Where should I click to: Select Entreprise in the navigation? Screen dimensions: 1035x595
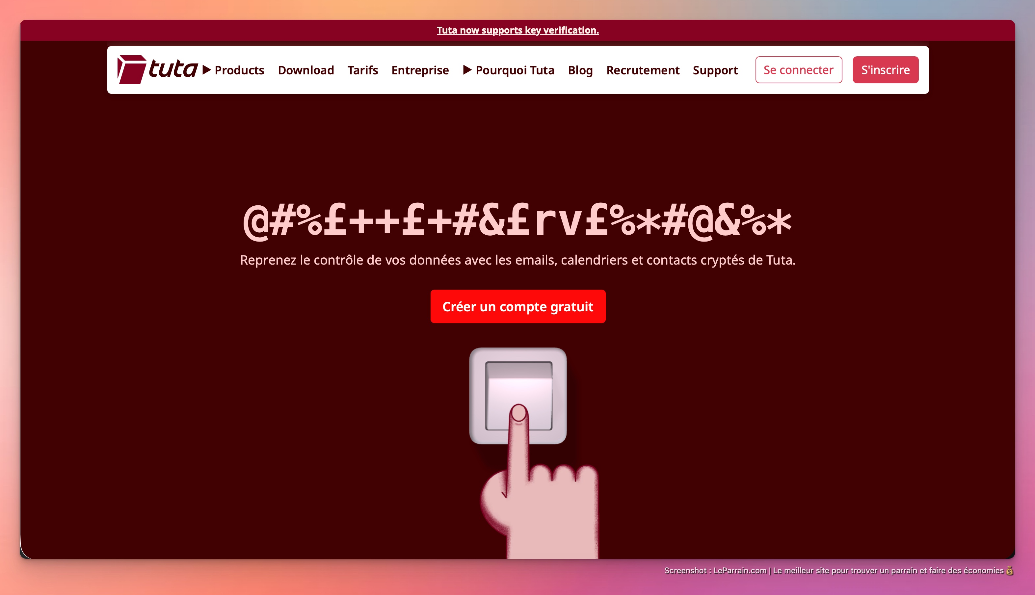pyautogui.click(x=420, y=70)
